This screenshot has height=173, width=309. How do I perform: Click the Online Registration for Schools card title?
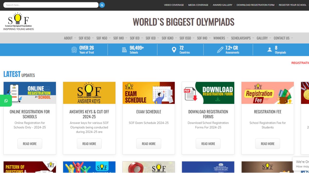click(x=30, y=114)
